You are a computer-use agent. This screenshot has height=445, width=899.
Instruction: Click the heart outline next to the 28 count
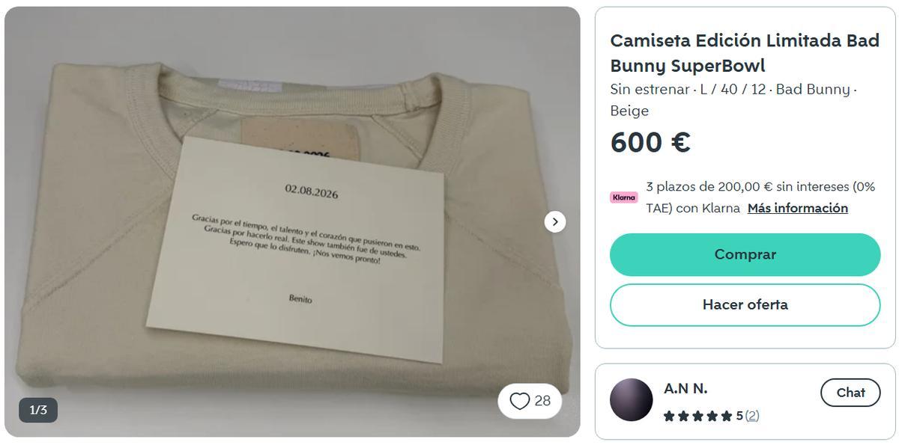[520, 401]
